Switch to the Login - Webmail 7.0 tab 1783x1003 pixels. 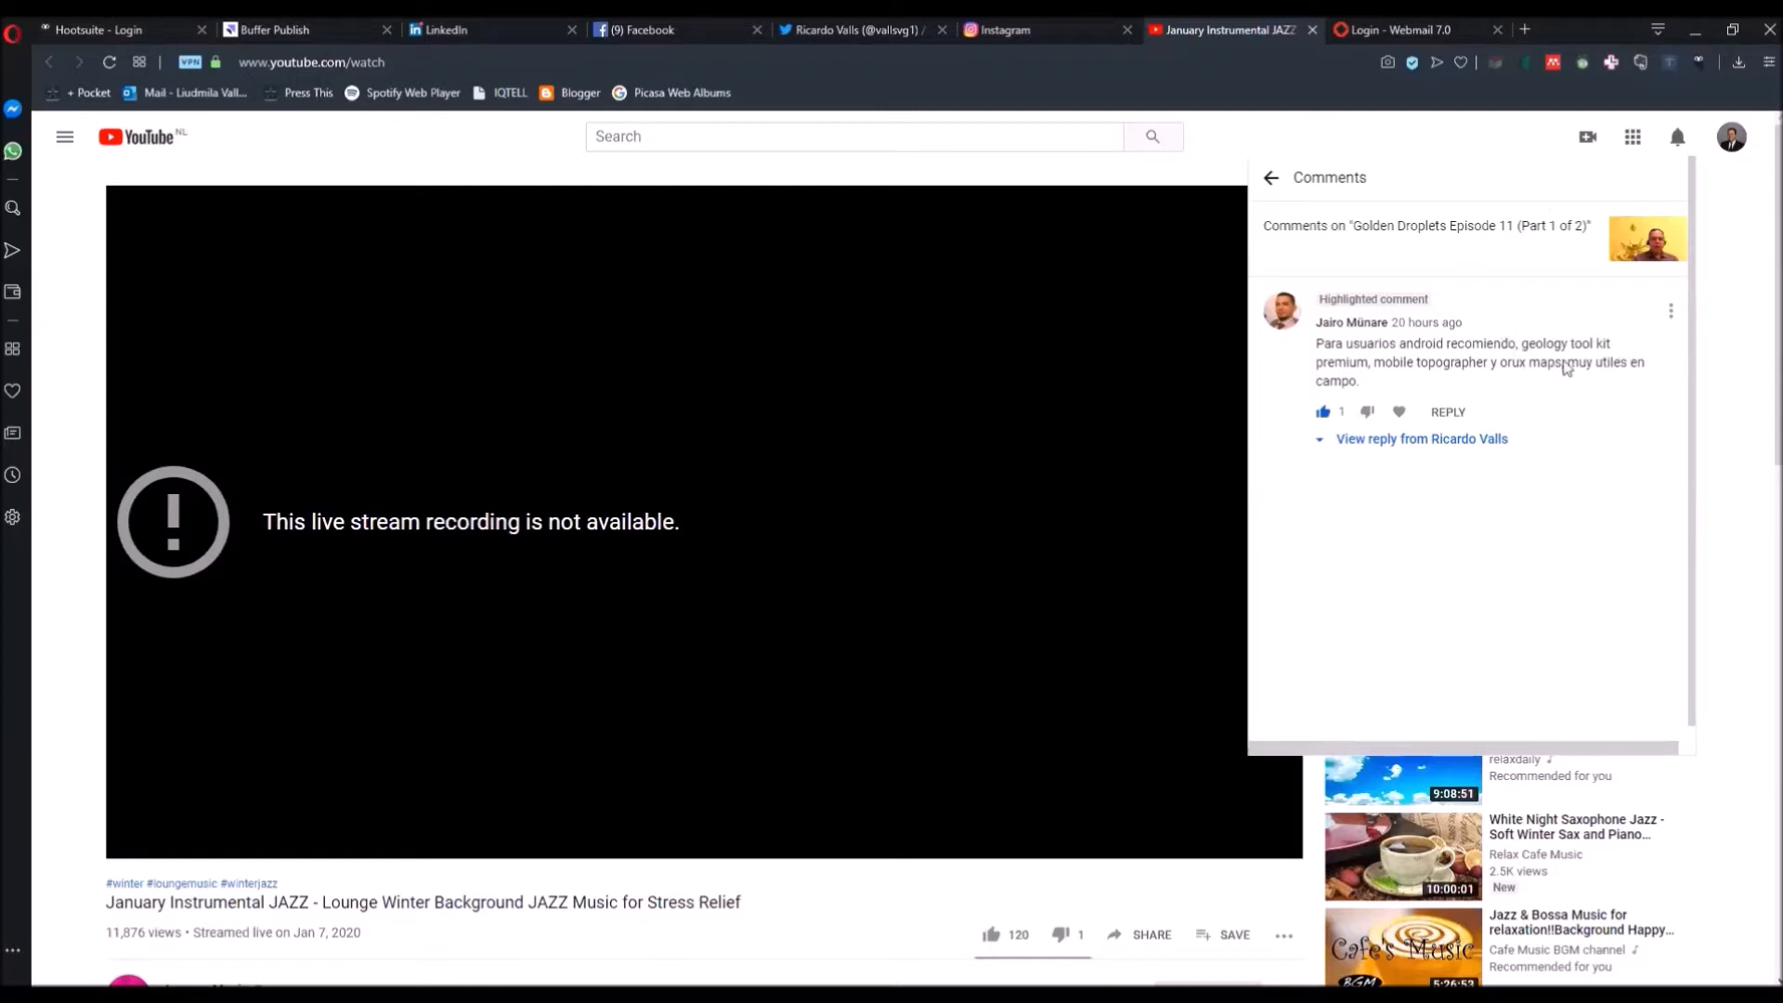[x=1418, y=30]
